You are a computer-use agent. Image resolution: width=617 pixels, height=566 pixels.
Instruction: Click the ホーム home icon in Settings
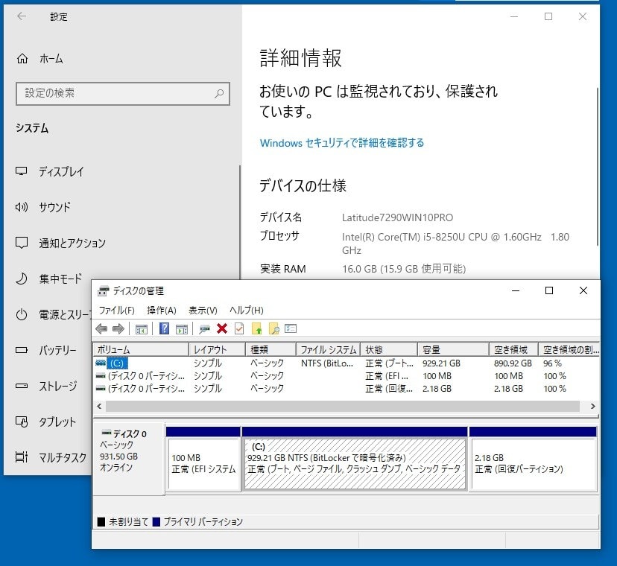pos(22,59)
